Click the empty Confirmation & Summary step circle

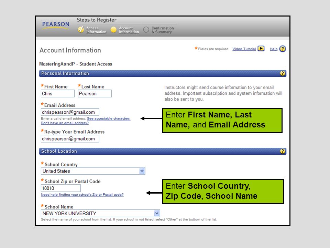pos(146,30)
